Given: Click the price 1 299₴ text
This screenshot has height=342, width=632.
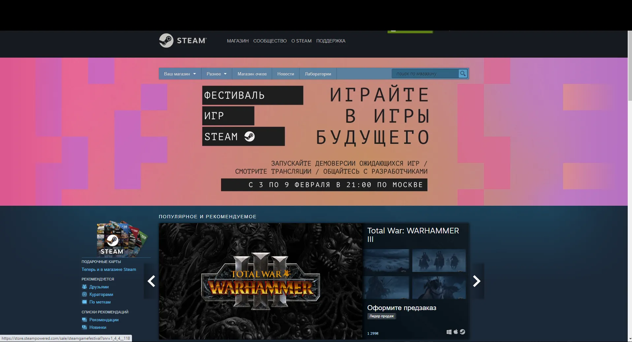Looking at the screenshot, I should click(373, 333).
